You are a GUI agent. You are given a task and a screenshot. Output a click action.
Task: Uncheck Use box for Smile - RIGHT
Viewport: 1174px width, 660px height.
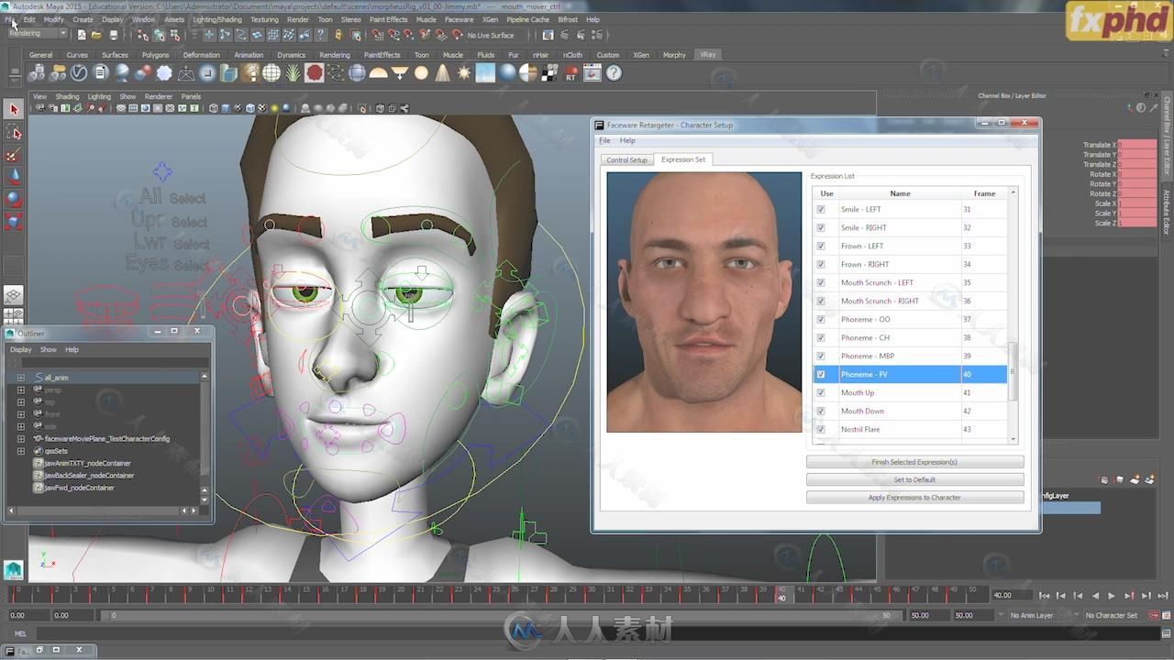coord(821,227)
